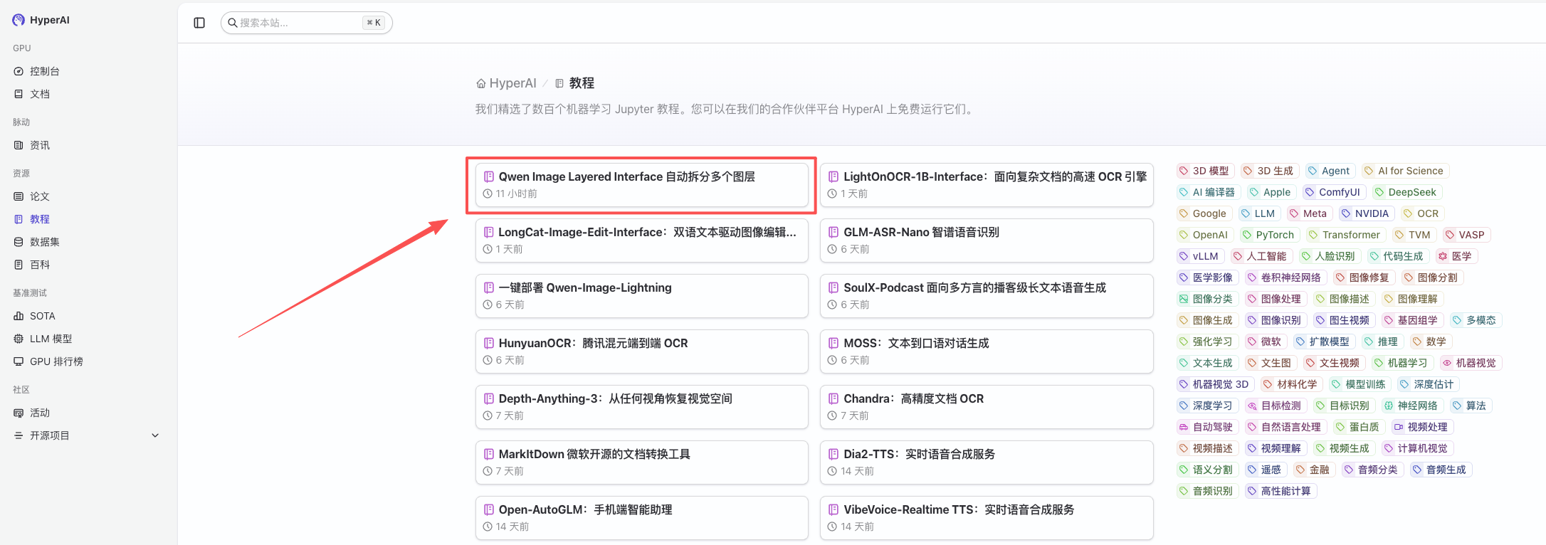Screen dimensions: 1546x545
Task: Open 教程 in the sidebar
Action: point(40,219)
